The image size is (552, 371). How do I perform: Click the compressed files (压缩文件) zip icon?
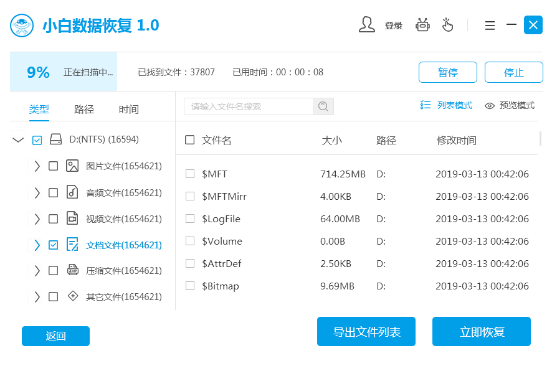click(72, 270)
